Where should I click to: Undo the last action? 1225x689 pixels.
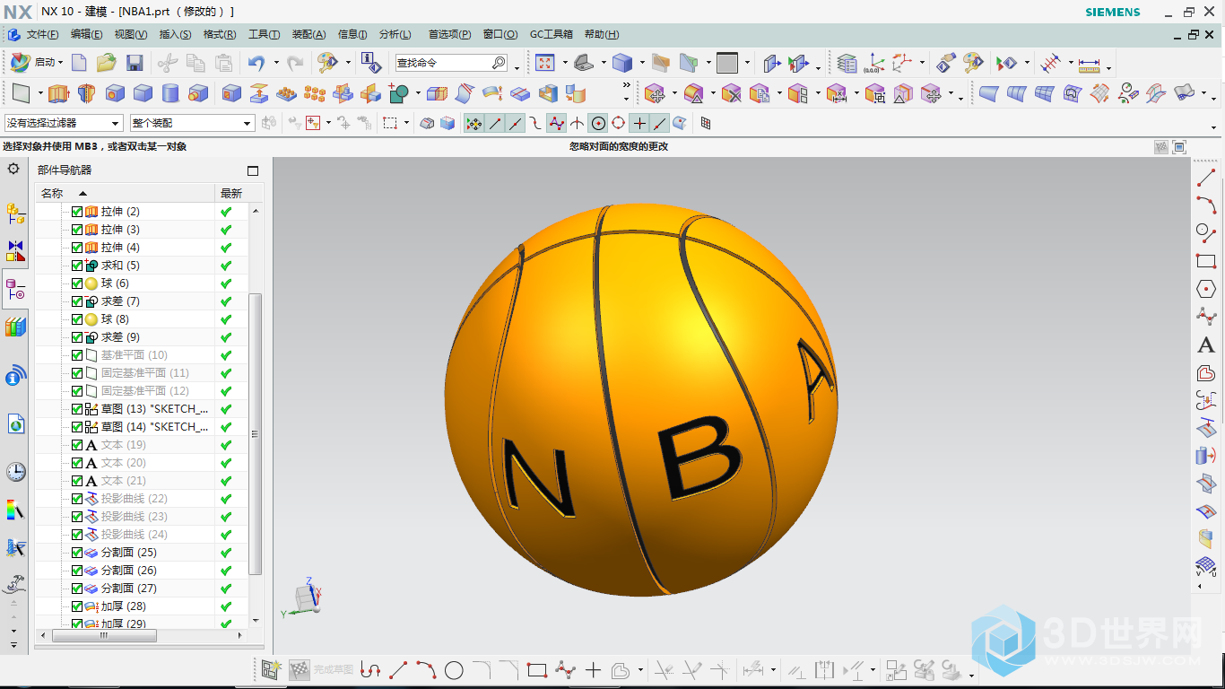coord(256,63)
